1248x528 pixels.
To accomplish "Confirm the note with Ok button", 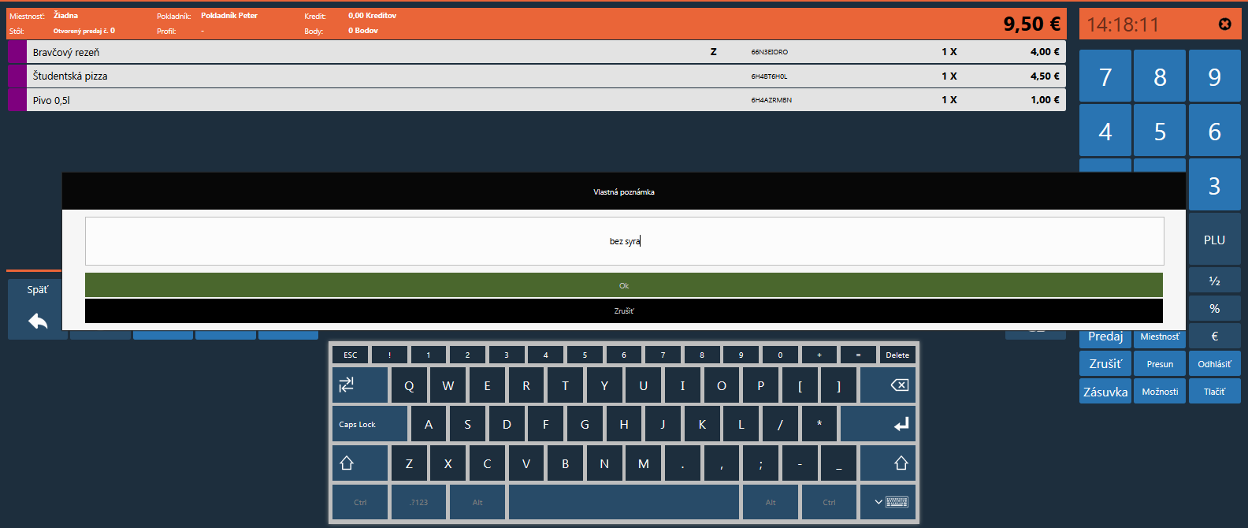I will 623,285.
